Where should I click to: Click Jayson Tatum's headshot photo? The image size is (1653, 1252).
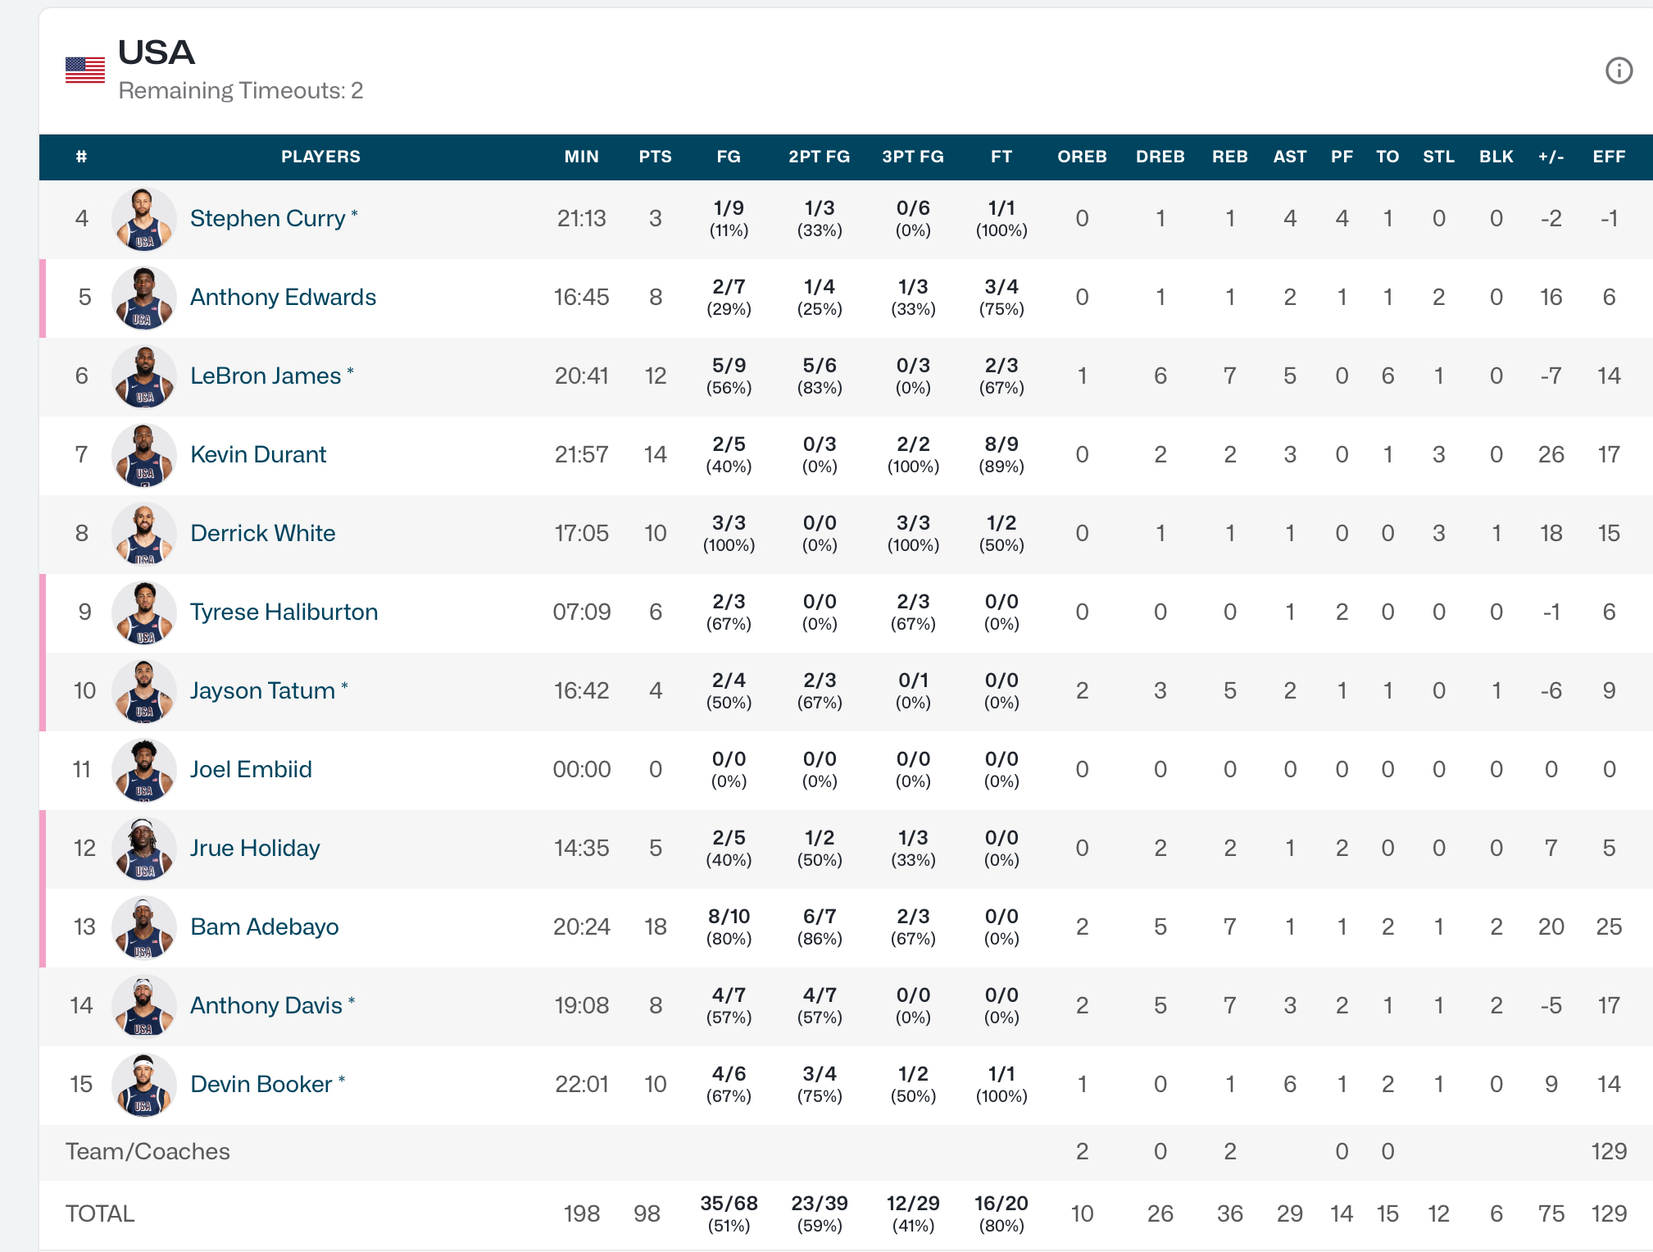[x=144, y=691]
